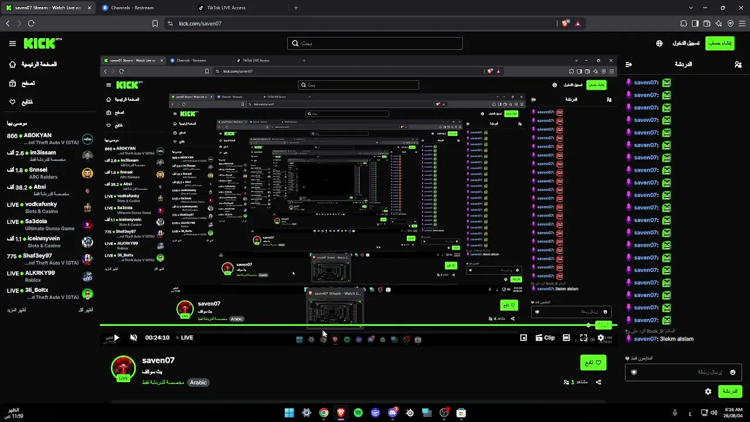Image resolution: width=750 pixels, height=422 pixels.
Task: Open the Following sidebar item
Action: tap(22, 102)
